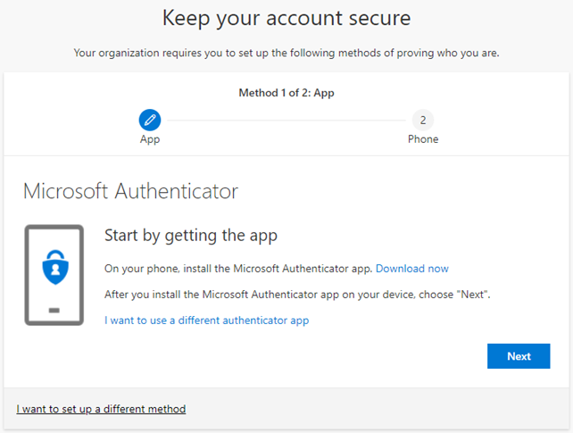Select the step 2 circle for Phone

pyautogui.click(x=423, y=120)
